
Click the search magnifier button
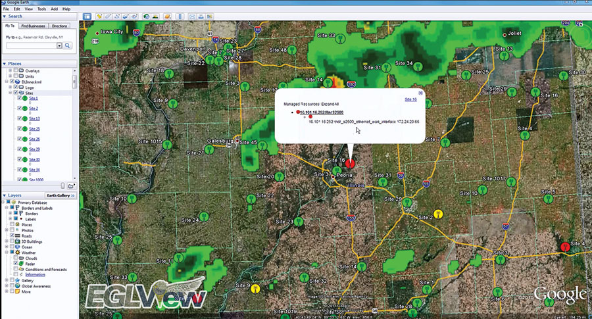pos(68,46)
